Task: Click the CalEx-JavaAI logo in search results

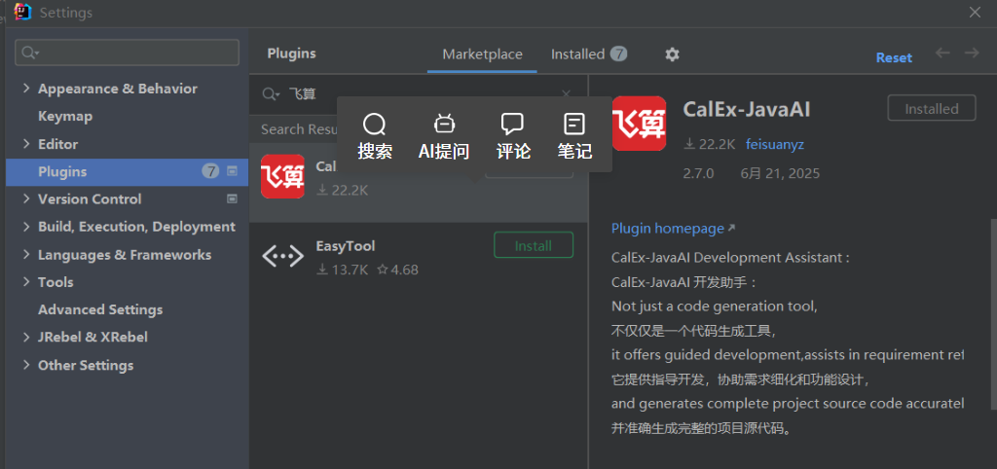Action: (283, 177)
